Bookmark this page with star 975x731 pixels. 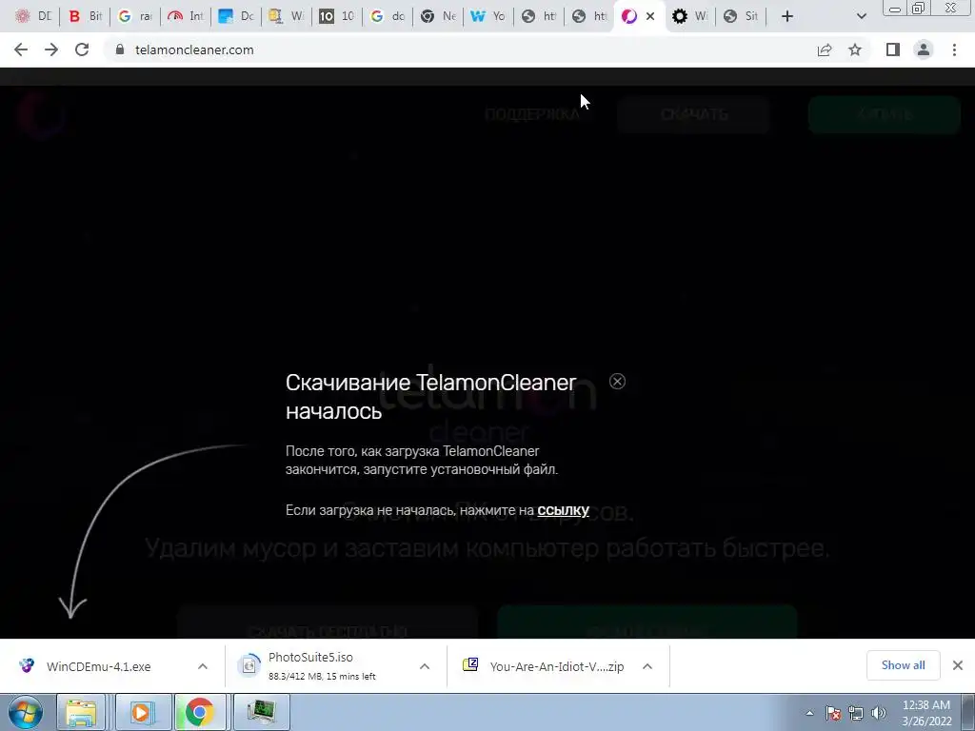(855, 49)
